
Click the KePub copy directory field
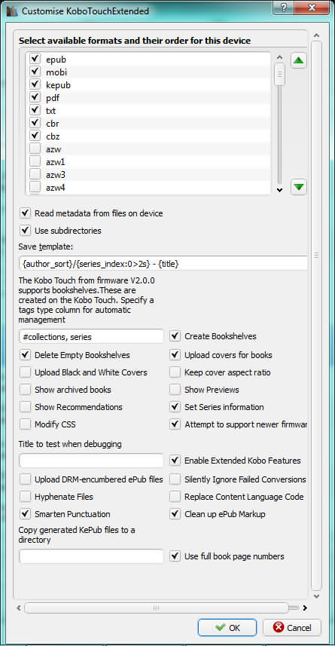click(91, 556)
